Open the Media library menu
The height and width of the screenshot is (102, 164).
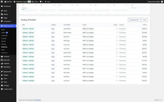click(8, 14)
